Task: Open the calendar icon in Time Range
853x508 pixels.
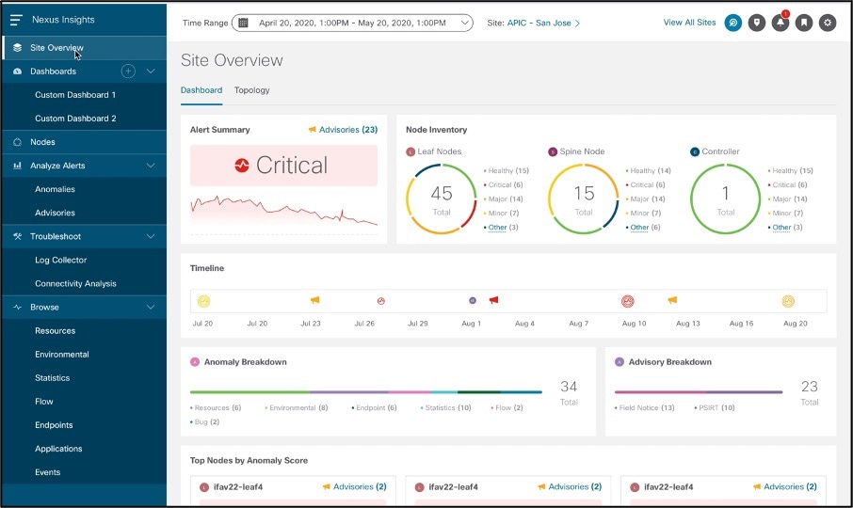Action: [244, 23]
